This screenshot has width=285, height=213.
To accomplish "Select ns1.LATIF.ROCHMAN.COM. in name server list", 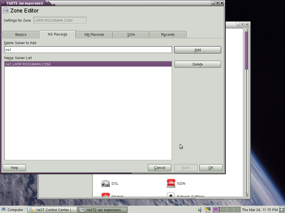I will (x=88, y=64).
